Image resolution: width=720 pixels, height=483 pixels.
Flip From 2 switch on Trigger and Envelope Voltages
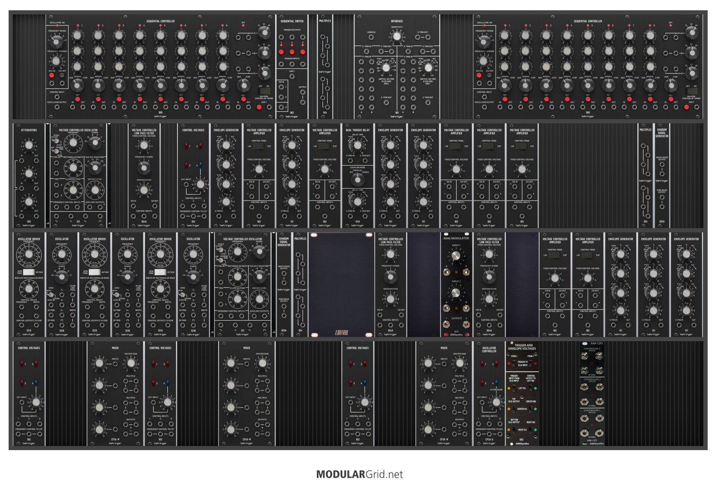[x=531, y=363]
